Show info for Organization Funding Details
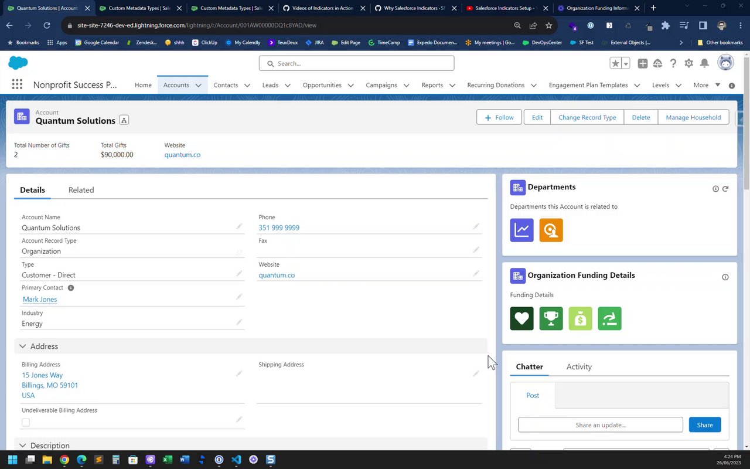750x469 pixels. coord(725,277)
